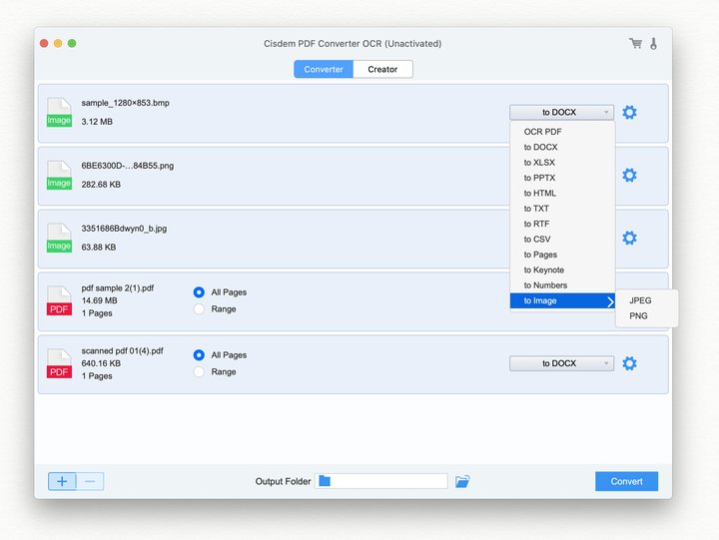The image size is (719, 540).
Task: Click the minus remove file icon
Action: pyautogui.click(x=90, y=481)
